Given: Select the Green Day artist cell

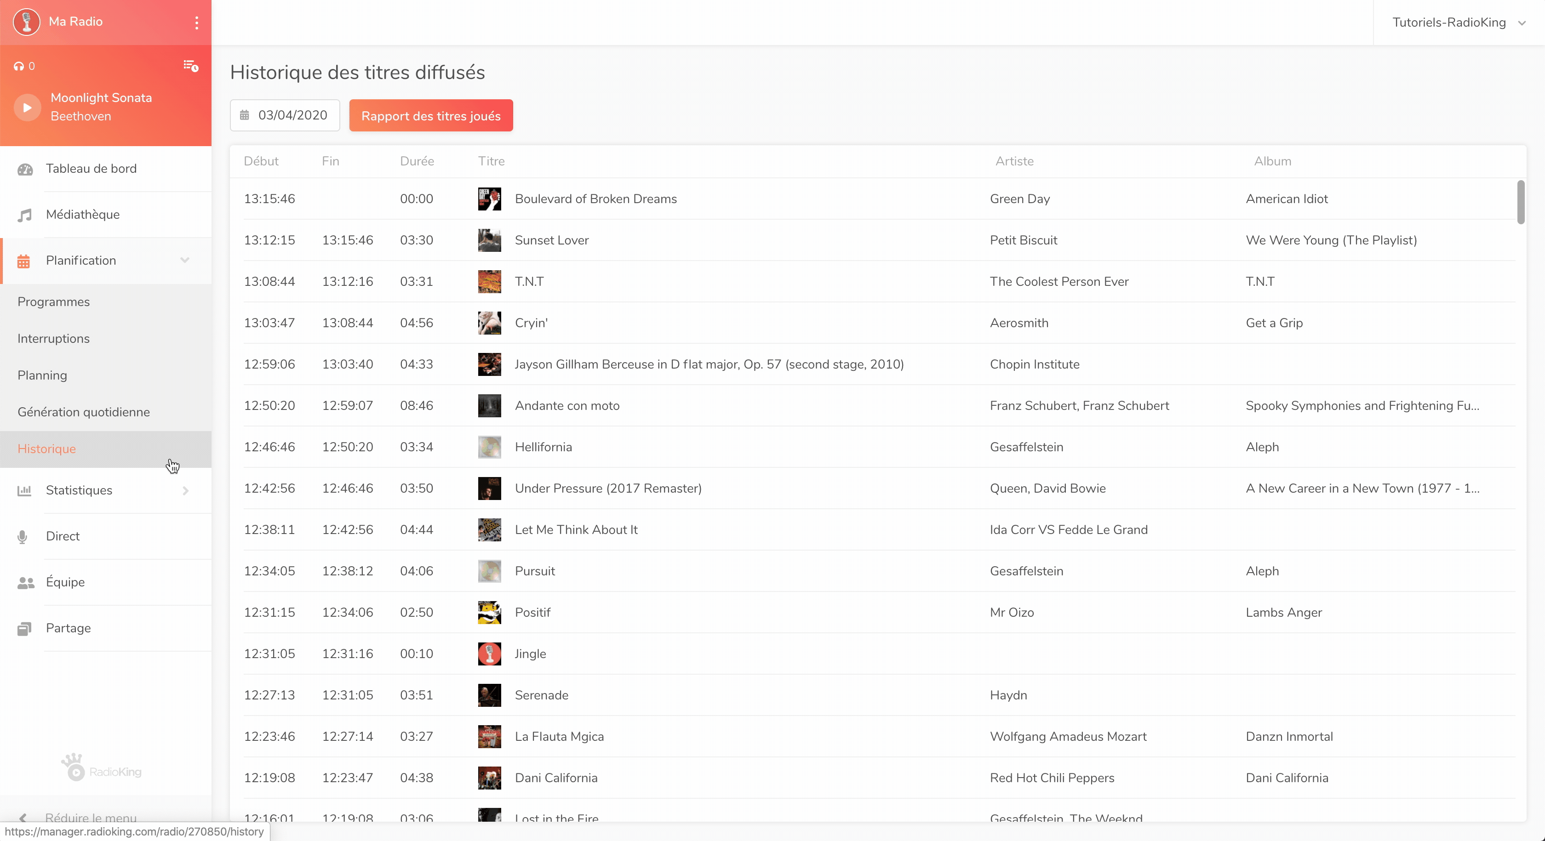Looking at the screenshot, I should [1019, 199].
